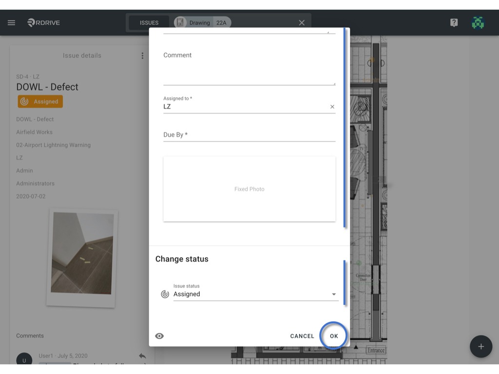Open the help question mark icon
499x374 pixels.
[454, 22]
